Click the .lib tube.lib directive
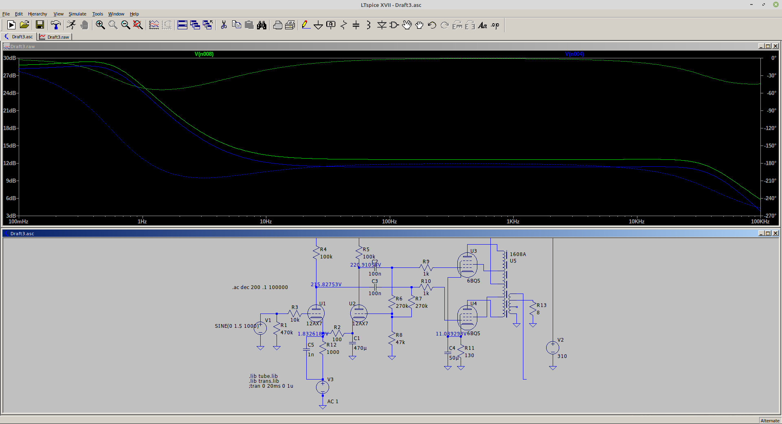Screen dimensions: 782x424 tap(264, 376)
